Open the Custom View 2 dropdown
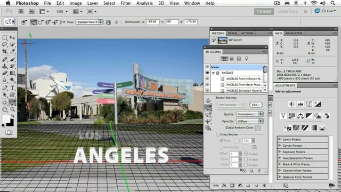This screenshot has width=341, height=192. 89,22
